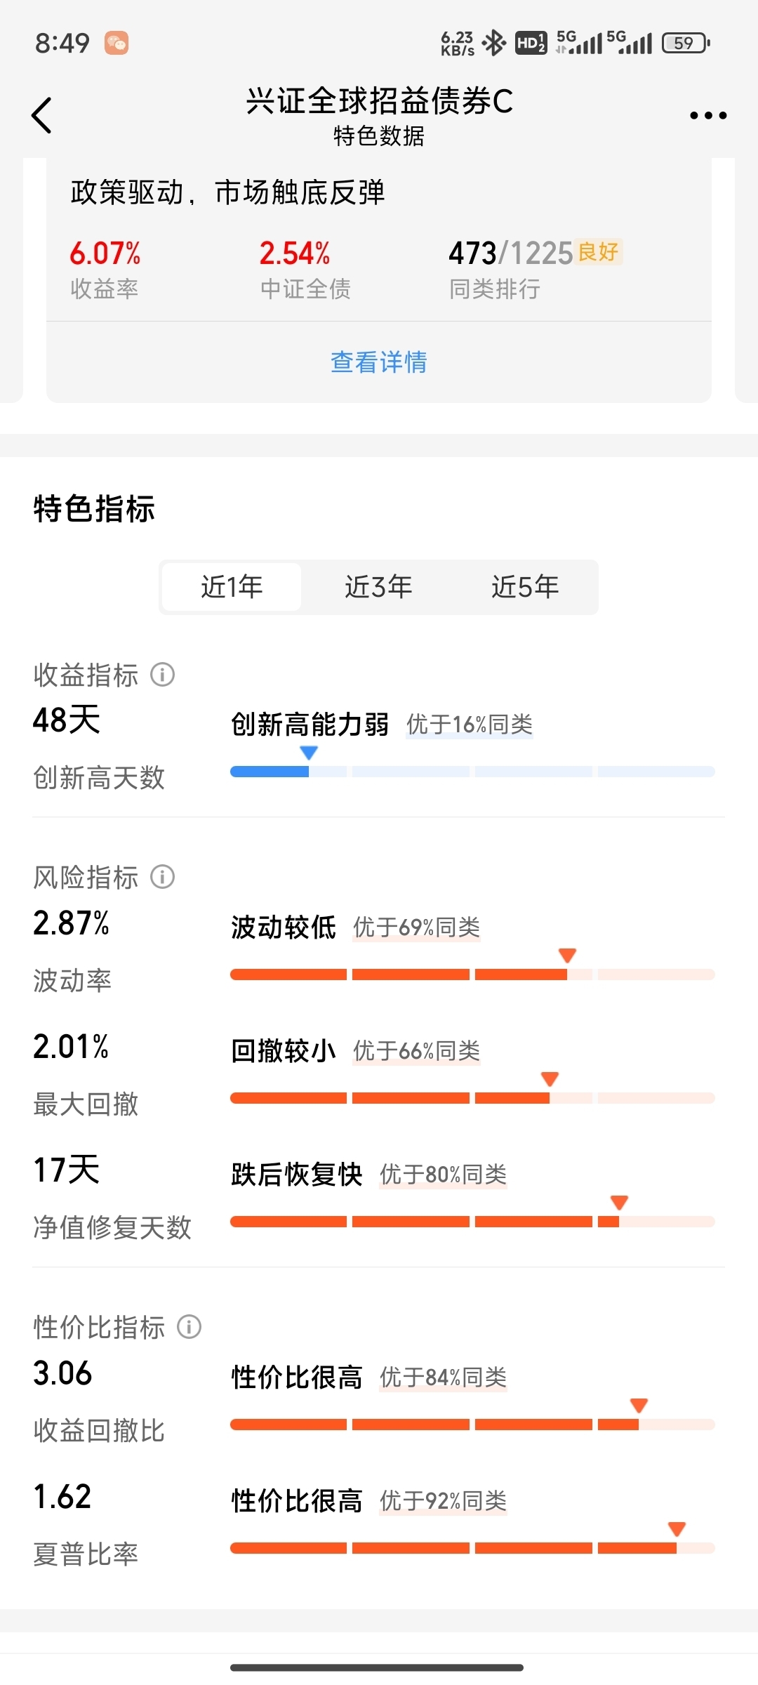
Task: Tap the back arrow icon
Action: pyautogui.click(x=42, y=115)
